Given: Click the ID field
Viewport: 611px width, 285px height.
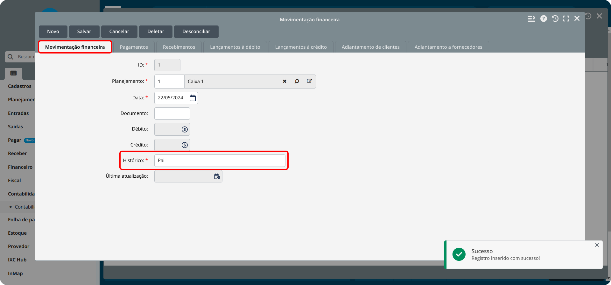Looking at the screenshot, I should [x=167, y=65].
